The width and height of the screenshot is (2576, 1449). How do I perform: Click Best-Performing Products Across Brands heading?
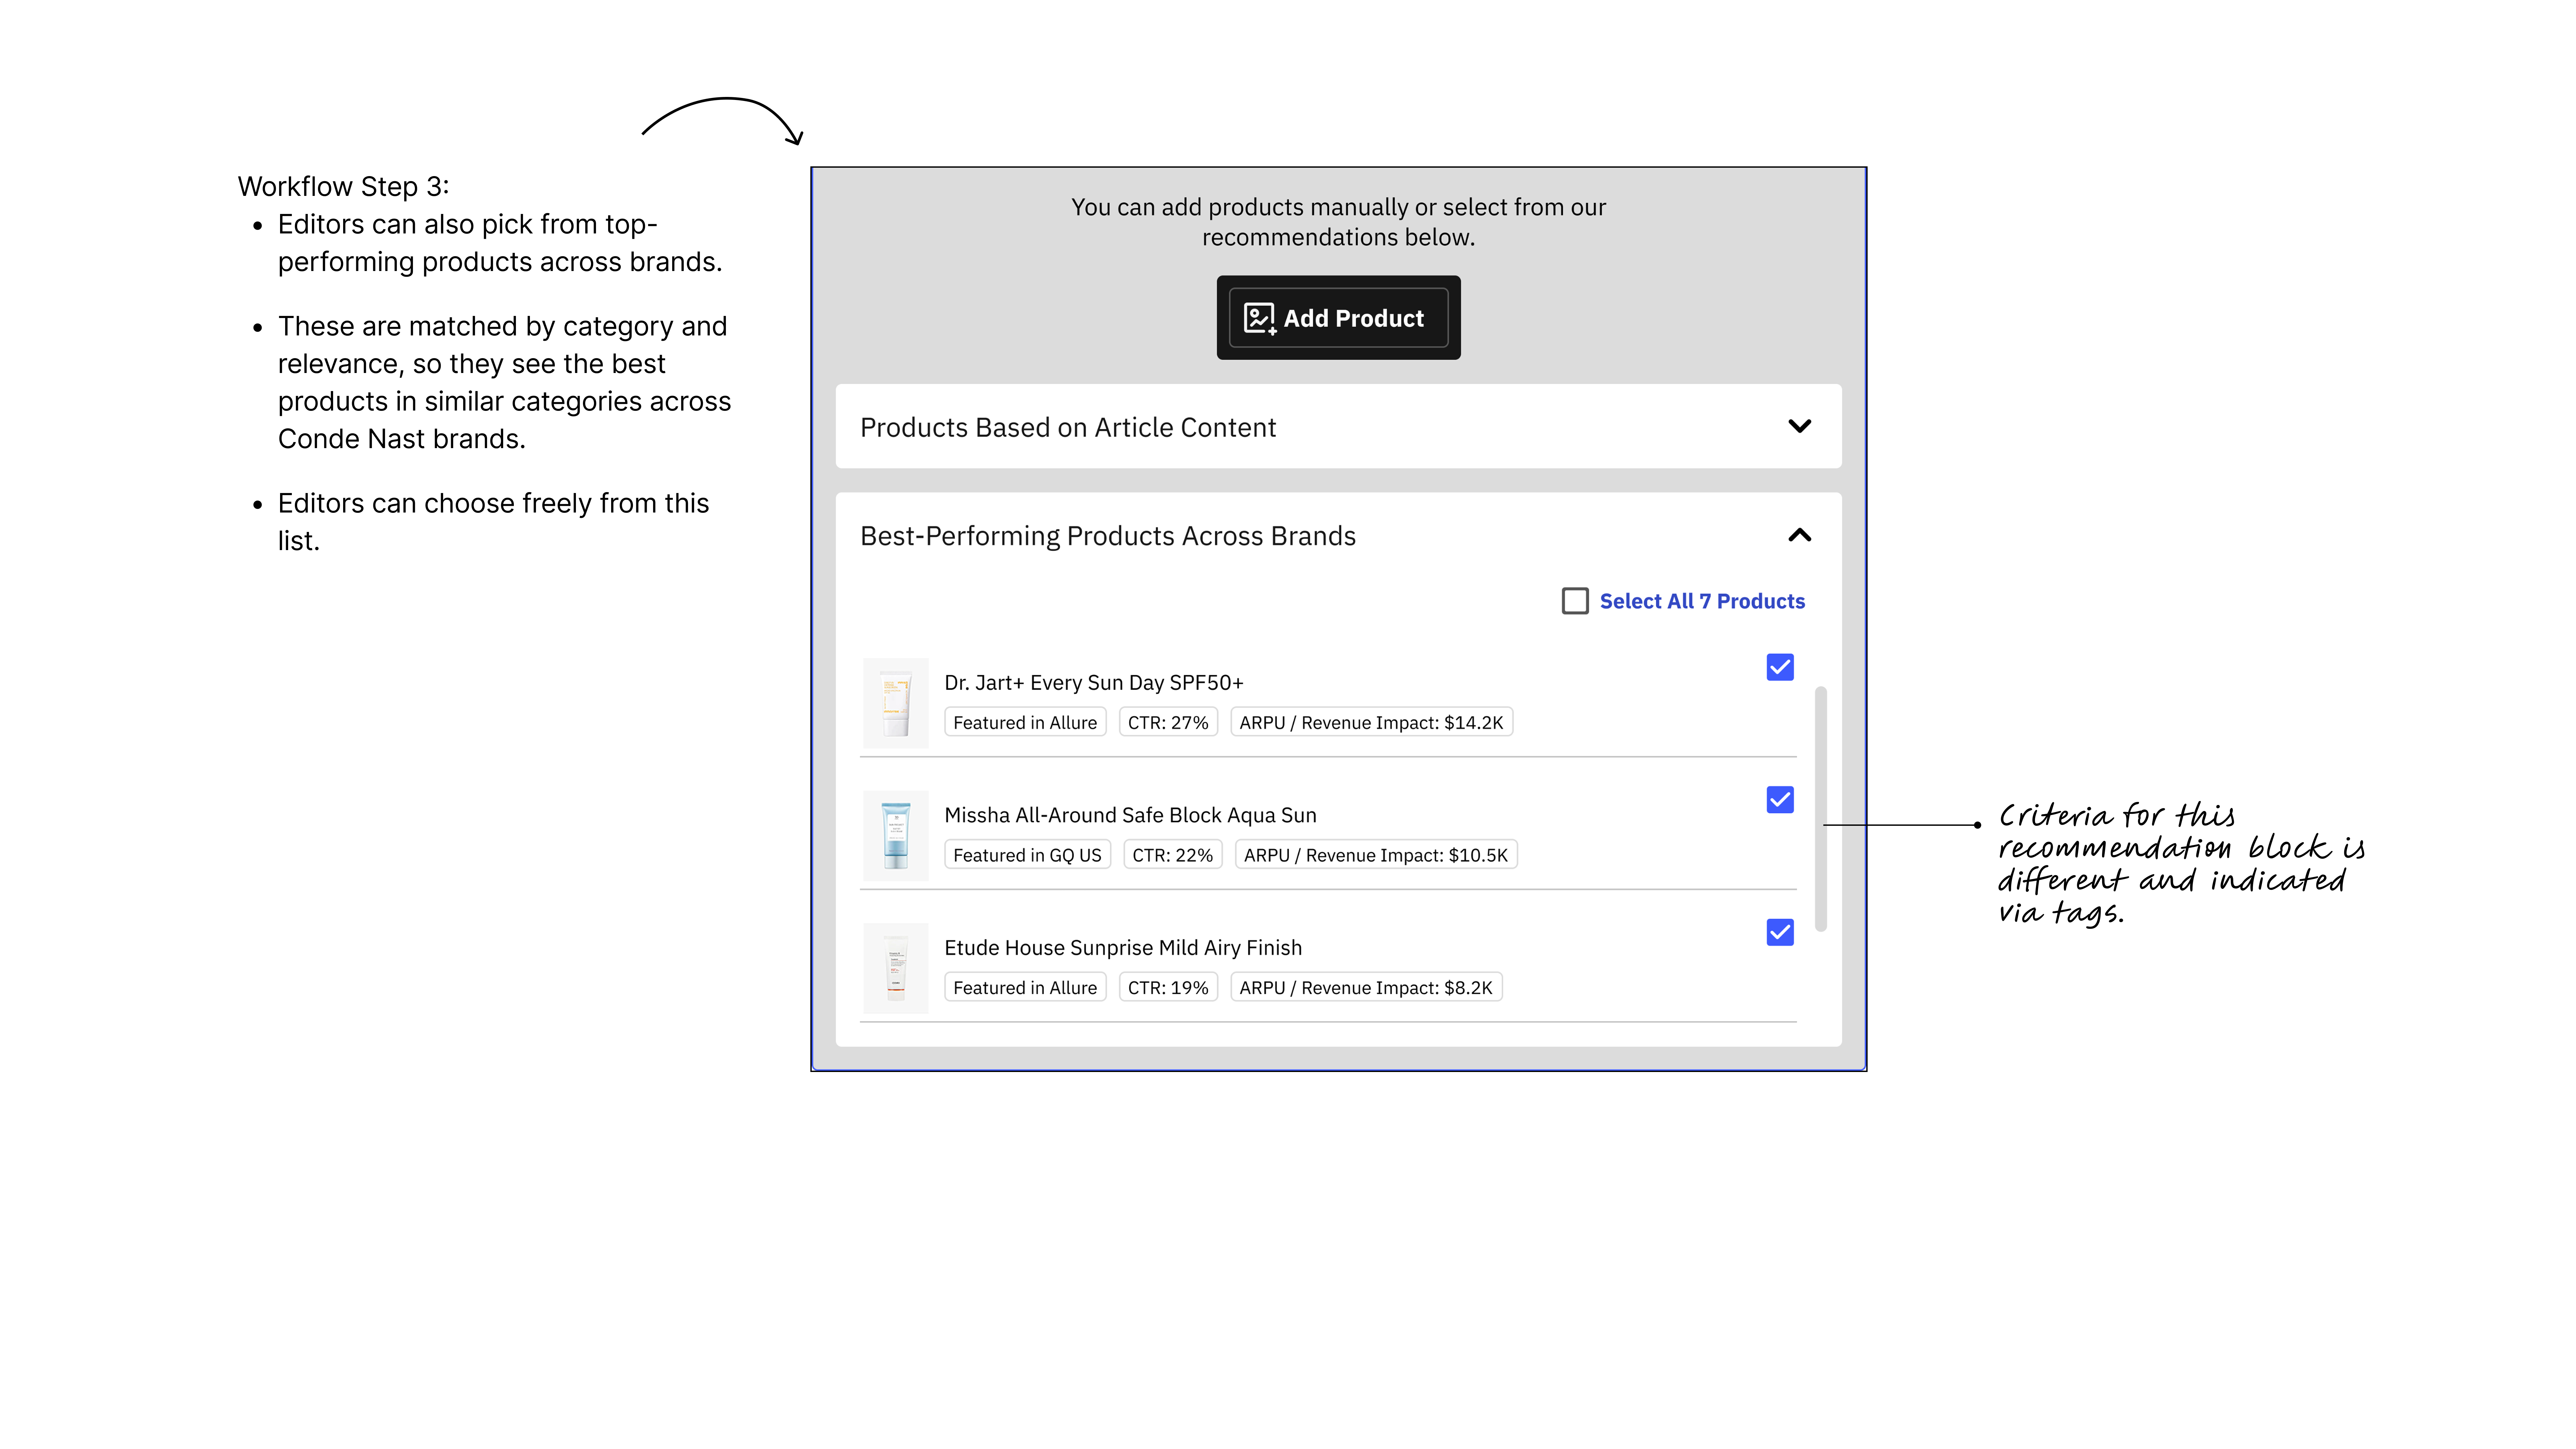click(1108, 536)
